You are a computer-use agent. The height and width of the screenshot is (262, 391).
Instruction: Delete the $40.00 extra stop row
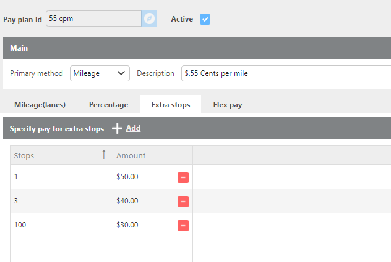pos(183,201)
